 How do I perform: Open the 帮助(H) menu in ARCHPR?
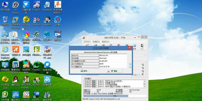click(106, 42)
